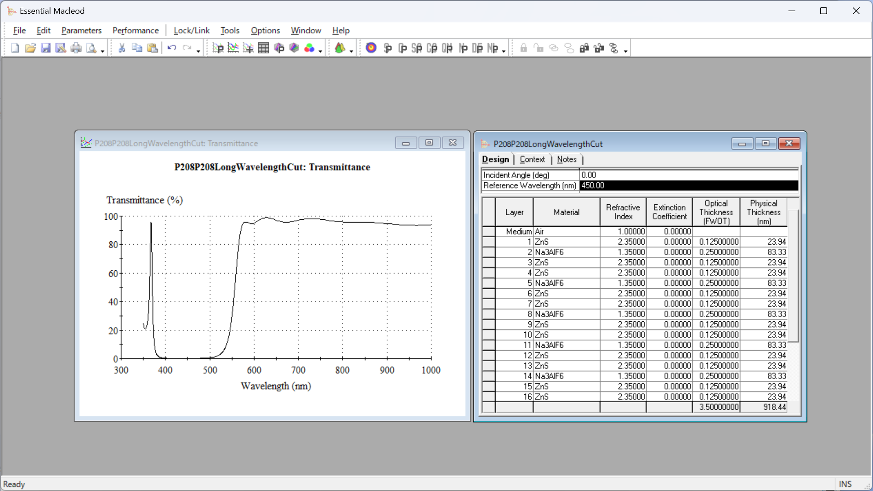Click the Plot performance icon
873x491 pixels.
pos(218,48)
